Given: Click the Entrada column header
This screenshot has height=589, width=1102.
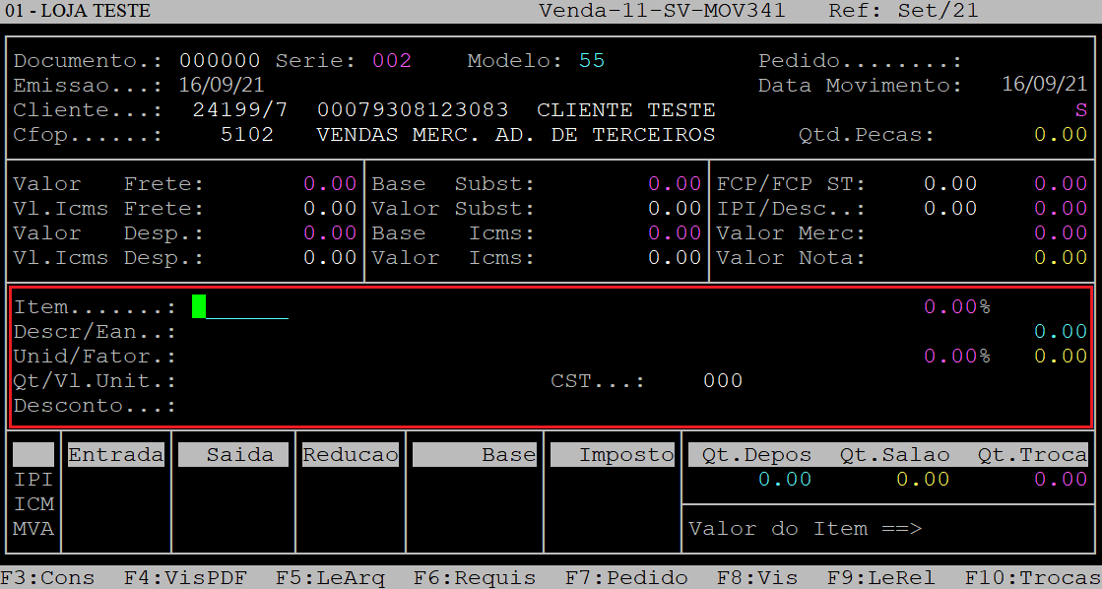Looking at the screenshot, I should 115,455.
